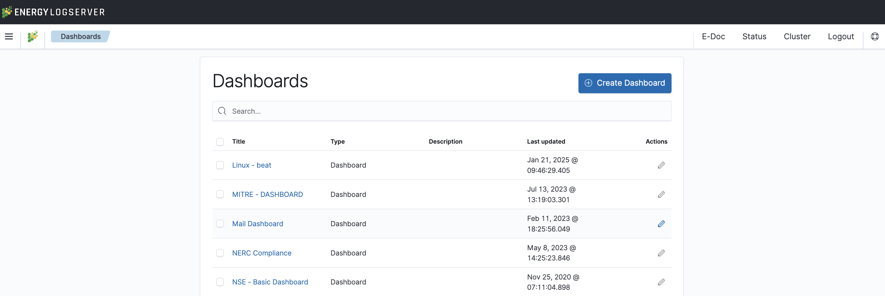Select the Mail Dashboard row checkbox
The image size is (885, 296).
[220, 224]
